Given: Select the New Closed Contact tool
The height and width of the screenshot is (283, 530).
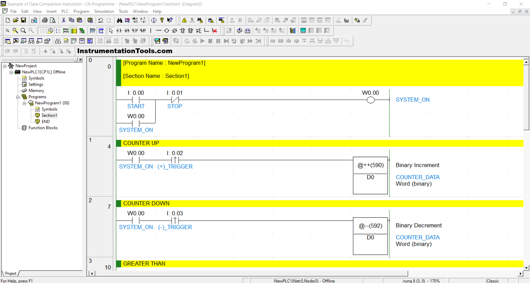Looking at the screenshot, I should point(127,31).
